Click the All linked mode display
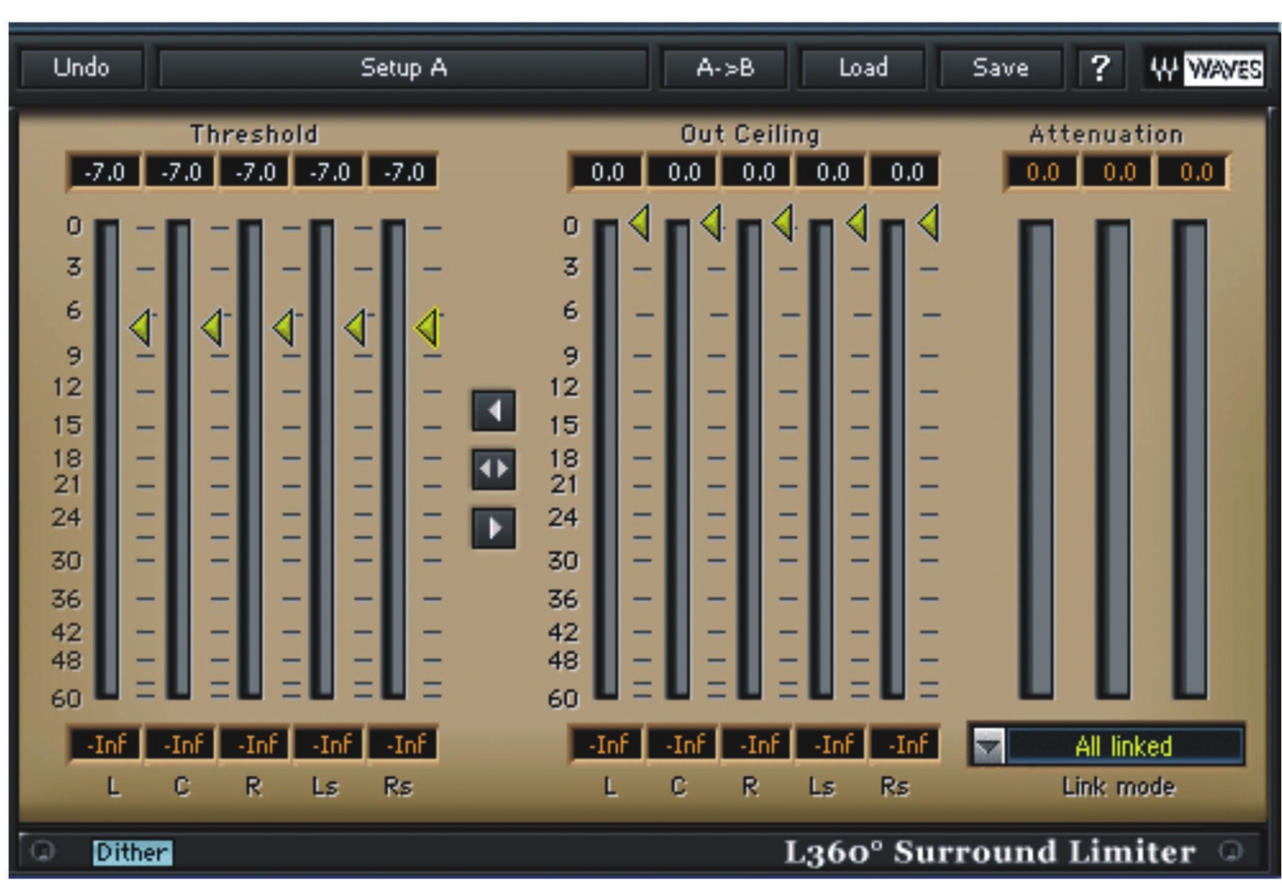 click(1123, 746)
